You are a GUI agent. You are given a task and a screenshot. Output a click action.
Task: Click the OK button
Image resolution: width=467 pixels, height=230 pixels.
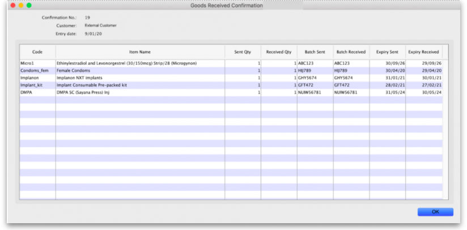pos(435,212)
